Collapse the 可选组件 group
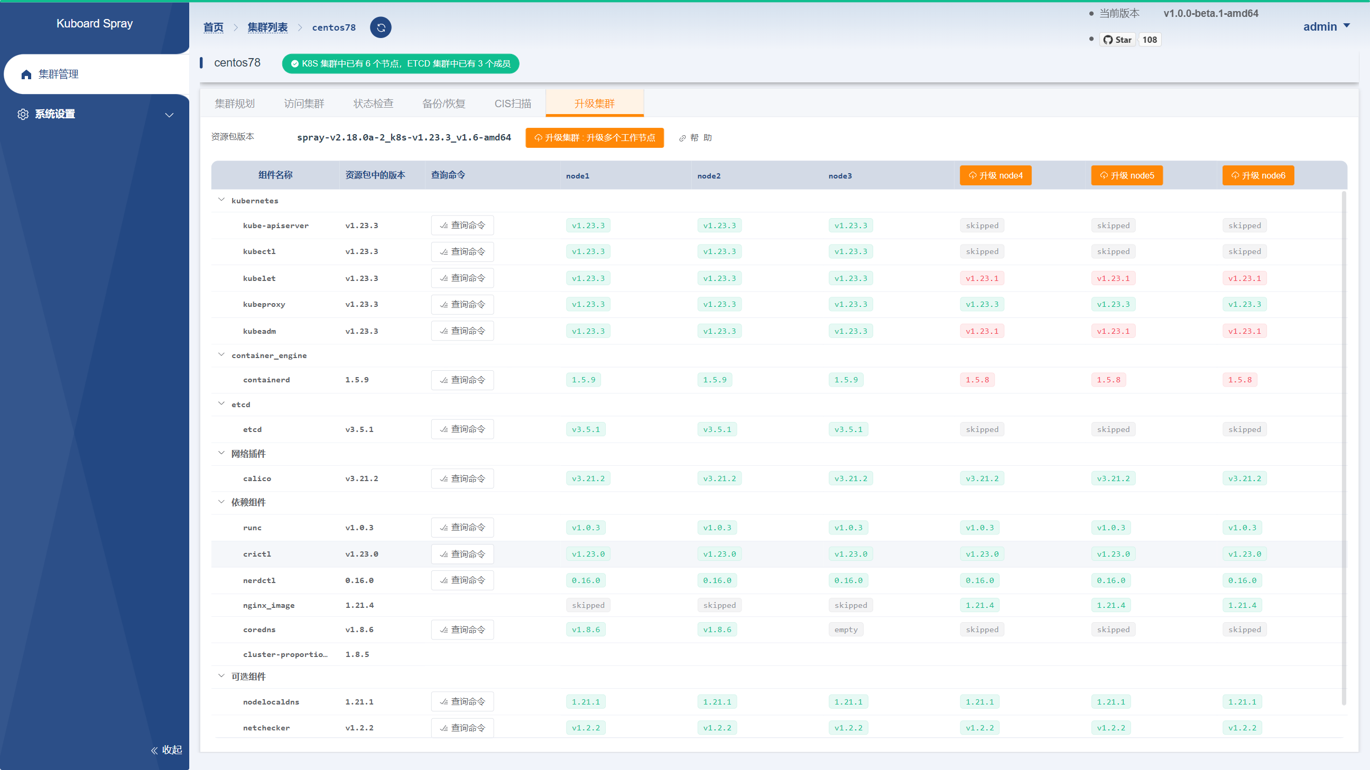The height and width of the screenshot is (770, 1370). click(x=221, y=676)
